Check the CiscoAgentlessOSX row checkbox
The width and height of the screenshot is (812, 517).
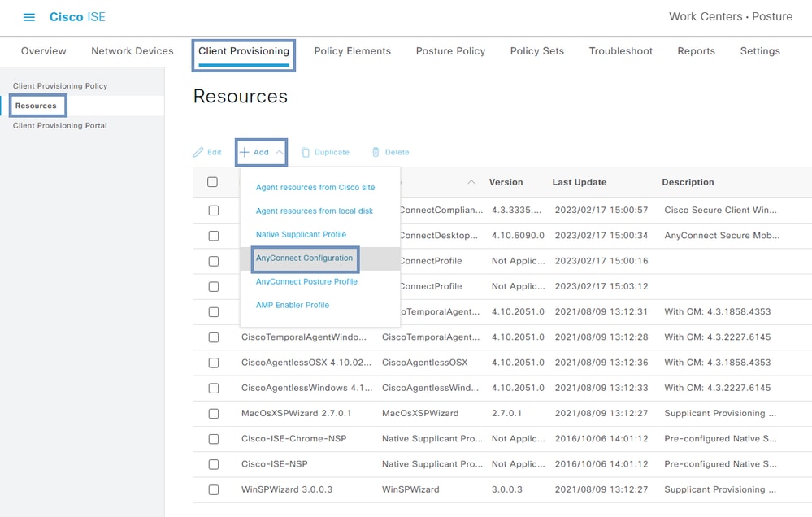point(213,363)
